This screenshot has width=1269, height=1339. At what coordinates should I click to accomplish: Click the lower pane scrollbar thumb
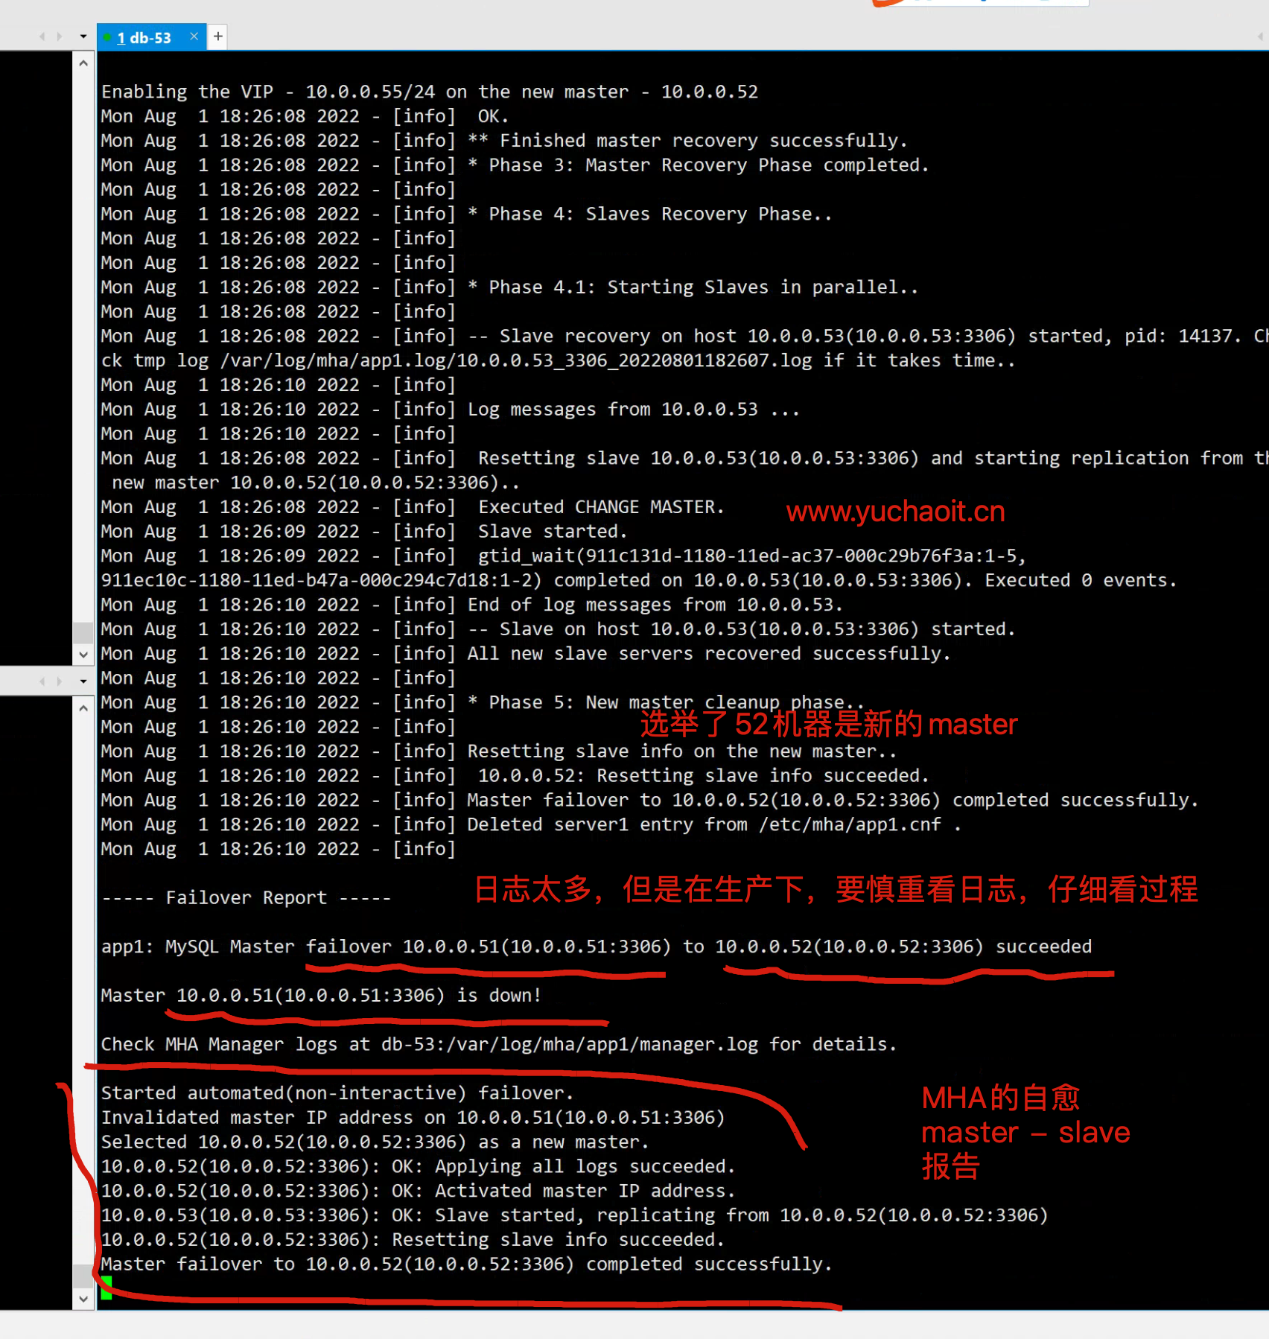[x=83, y=1274]
